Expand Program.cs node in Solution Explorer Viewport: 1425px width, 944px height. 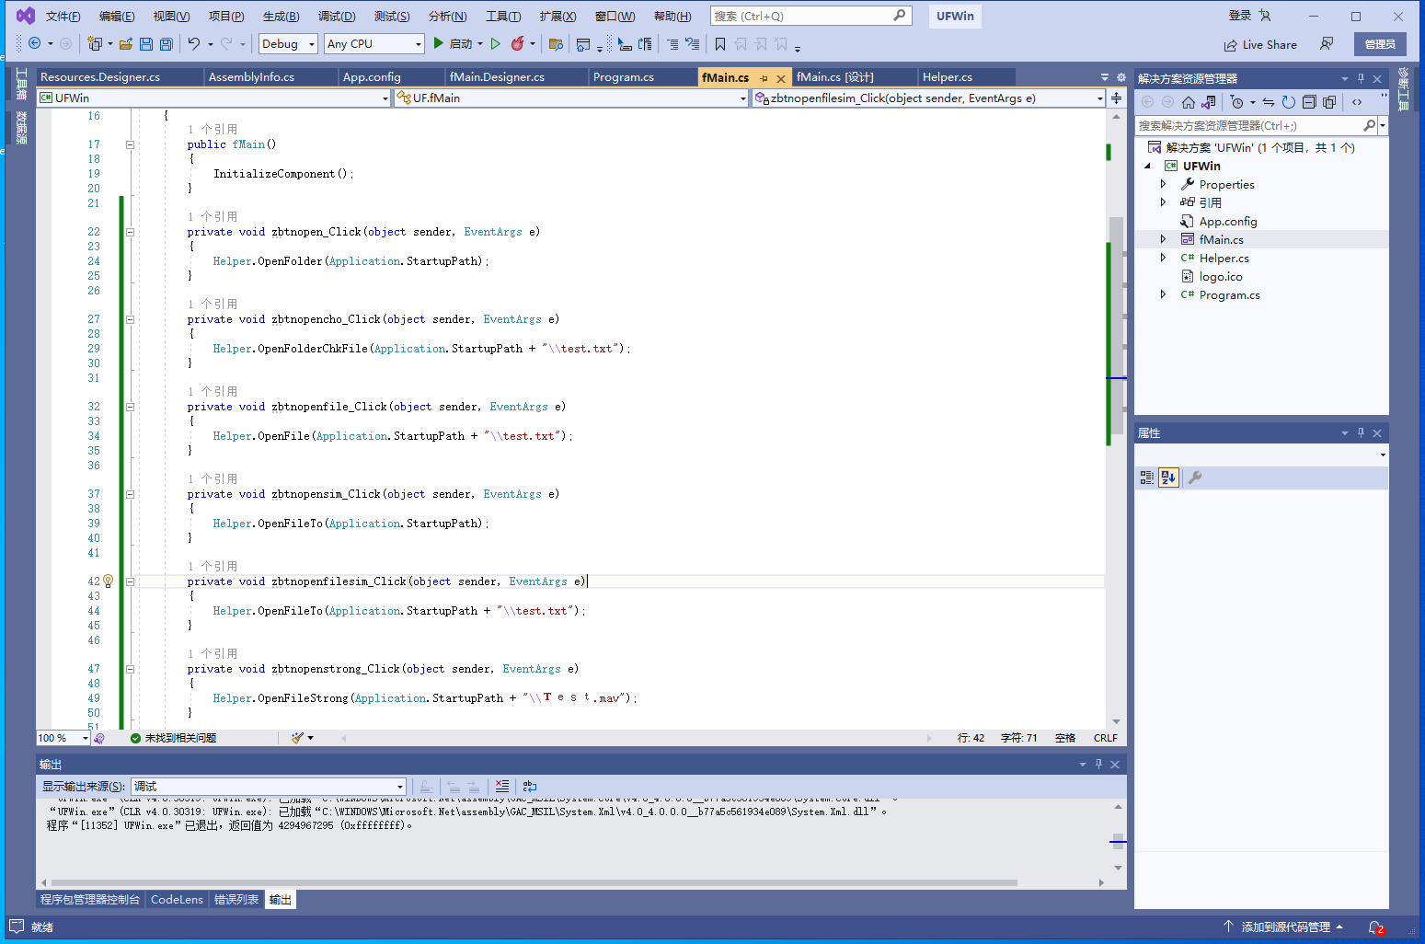[1163, 294]
